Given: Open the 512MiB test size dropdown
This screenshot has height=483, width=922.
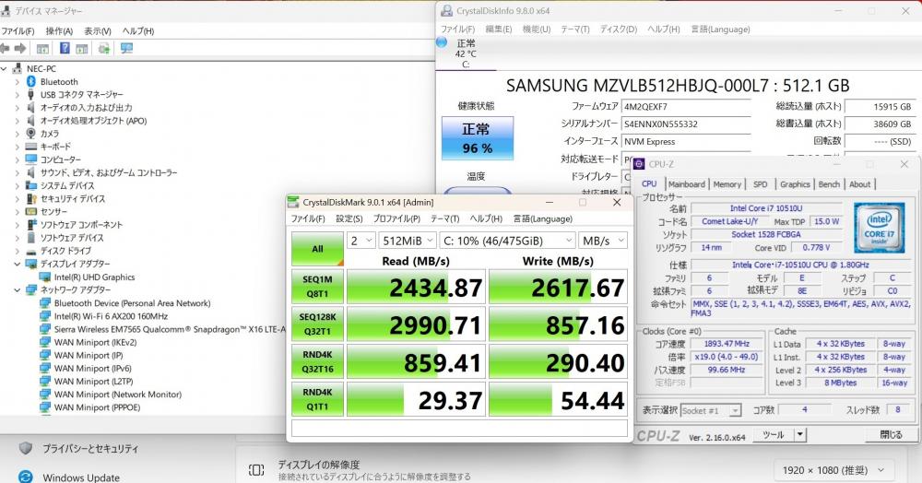Looking at the screenshot, I should pyautogui.click(x=408, y=241).
